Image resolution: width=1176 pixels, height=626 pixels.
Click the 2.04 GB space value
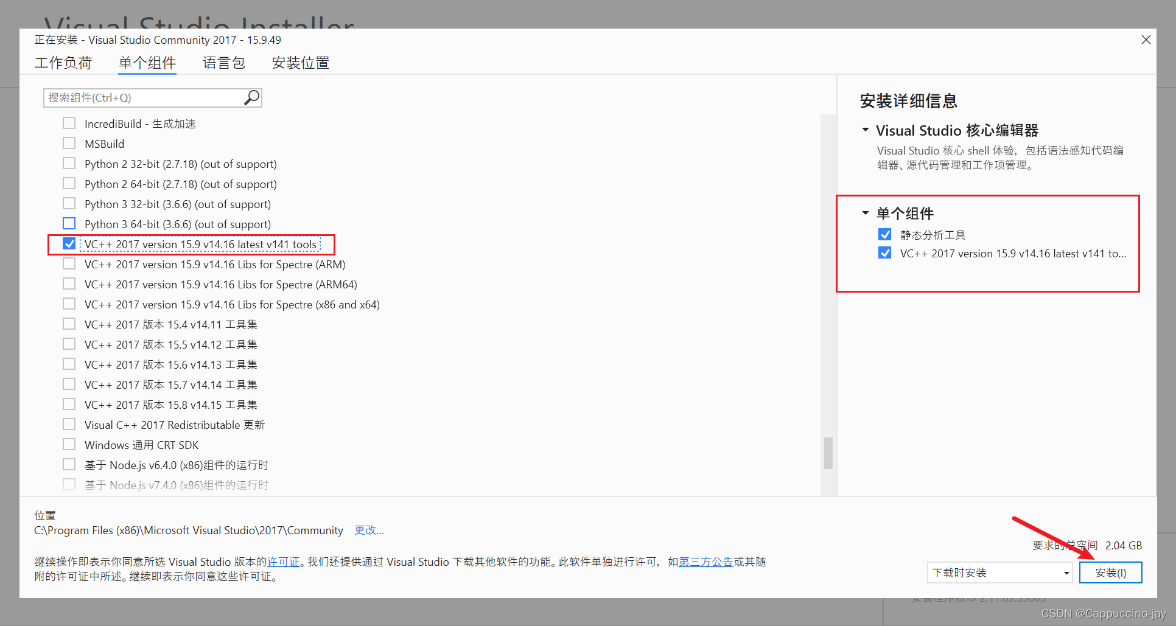[x=1124, y=546]
